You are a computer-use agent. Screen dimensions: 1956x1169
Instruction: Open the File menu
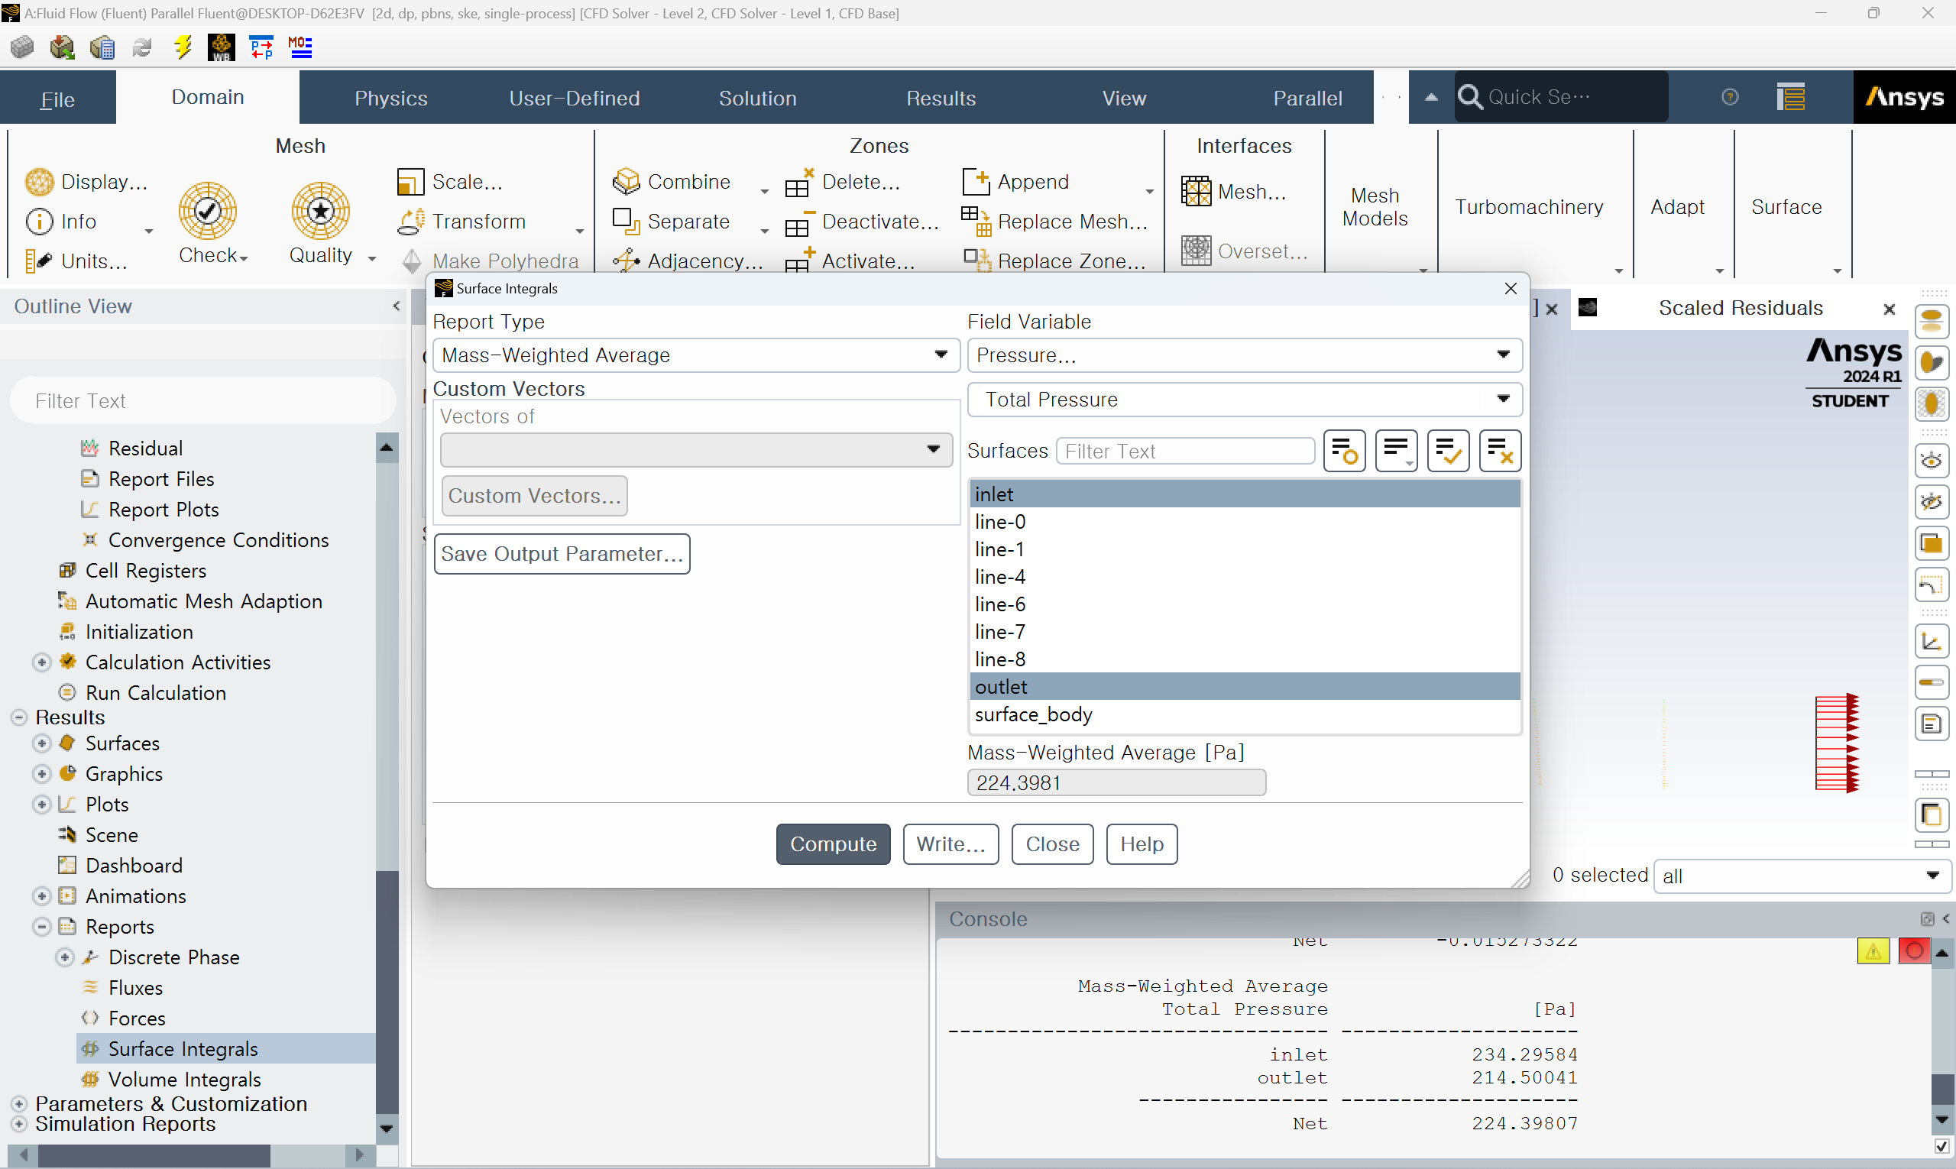click(x=57, y=99)
